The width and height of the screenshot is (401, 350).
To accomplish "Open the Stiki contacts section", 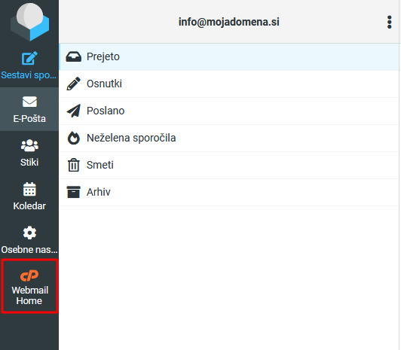I will pos(29,153).
